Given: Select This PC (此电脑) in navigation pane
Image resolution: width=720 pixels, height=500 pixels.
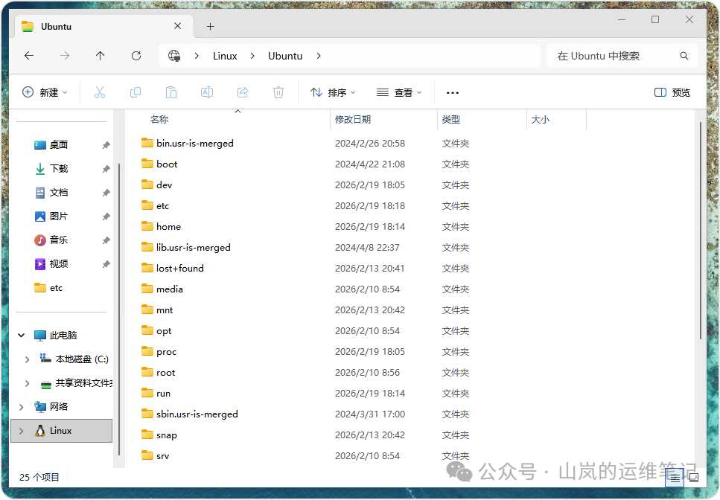Looking at the screenshot, I should pyautogui.click(x=63, y=336).
